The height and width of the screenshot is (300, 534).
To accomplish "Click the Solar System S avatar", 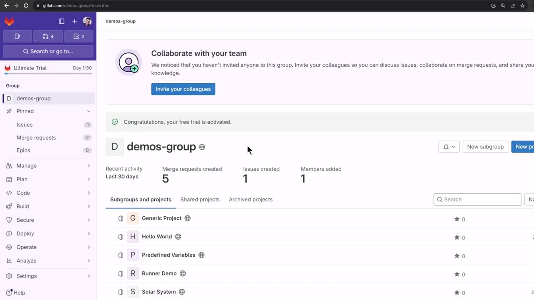I will (x=133, y=292).
